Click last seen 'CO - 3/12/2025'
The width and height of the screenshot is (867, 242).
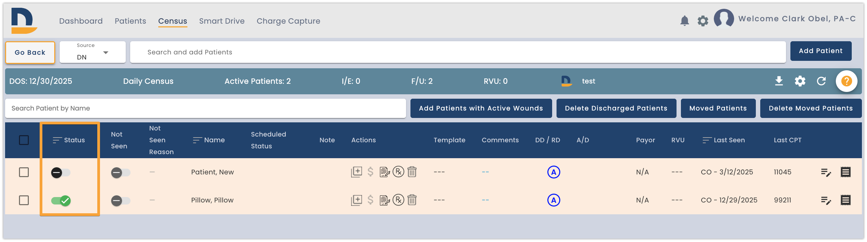(x=727, y=172)
